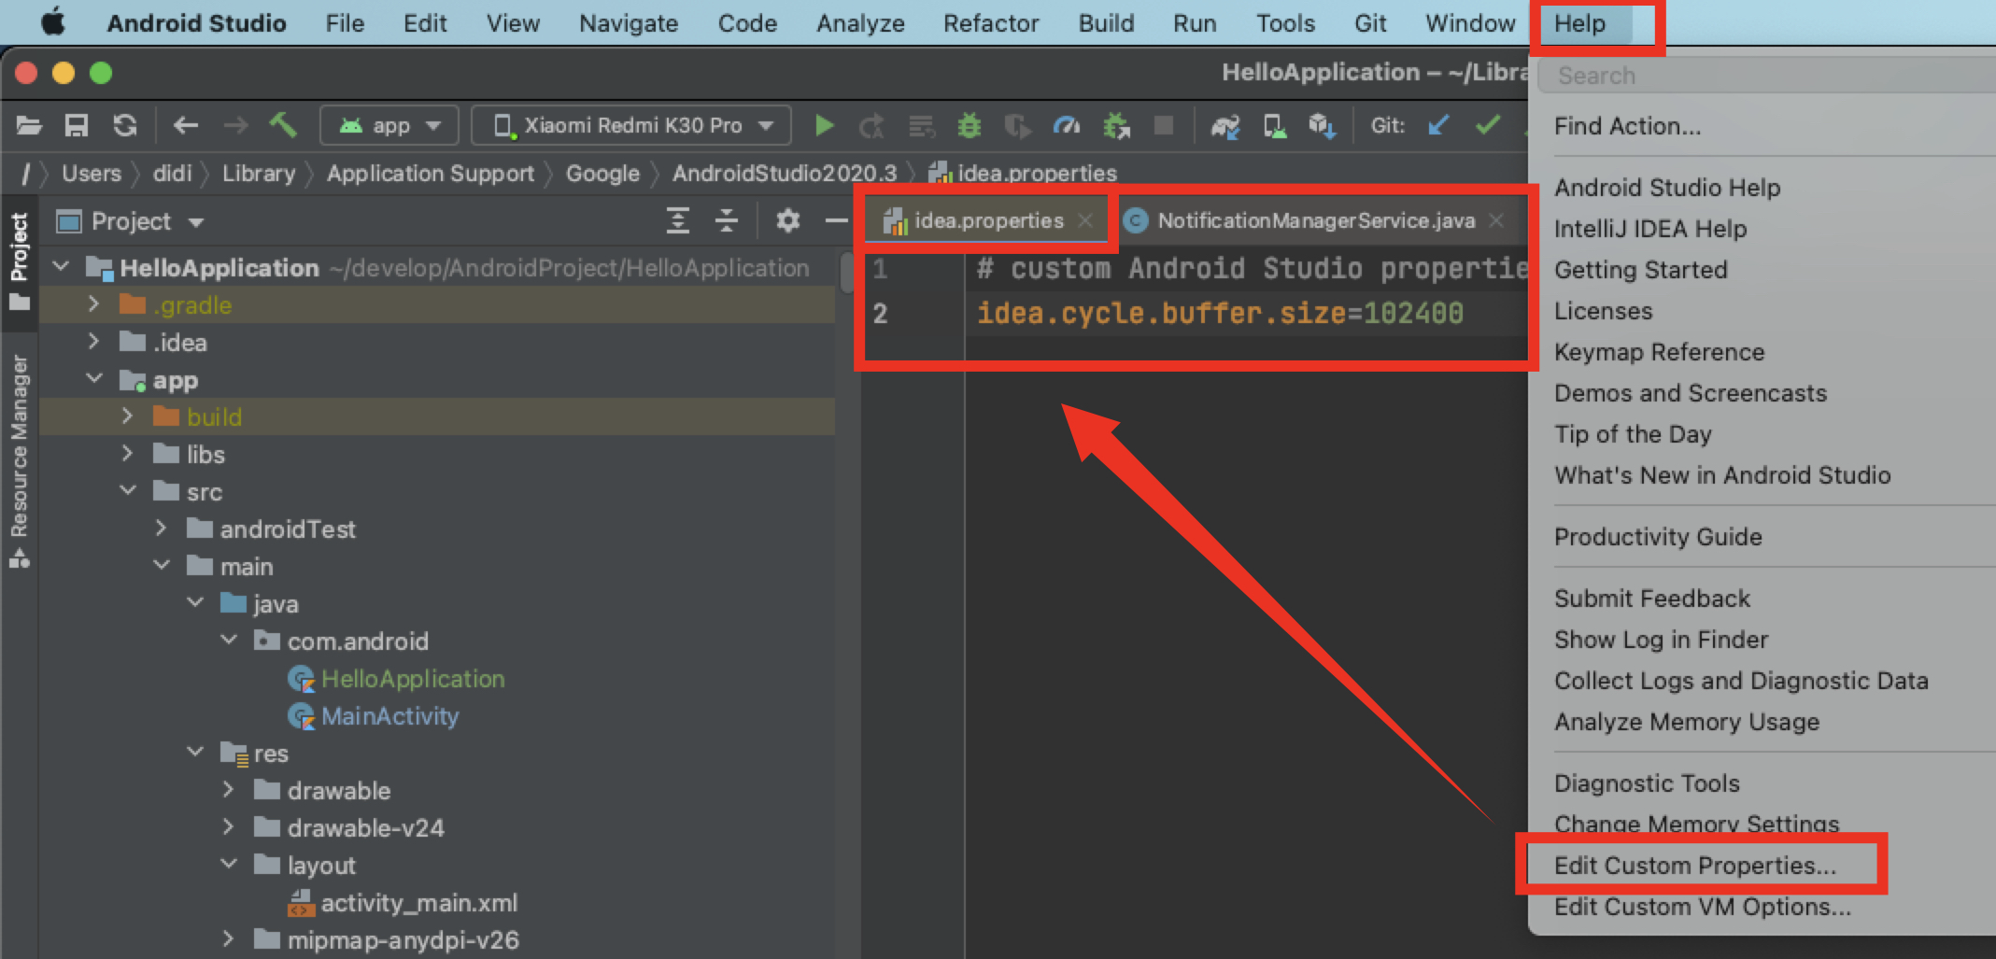Select MainActivity in the project tree

point(389,716)
